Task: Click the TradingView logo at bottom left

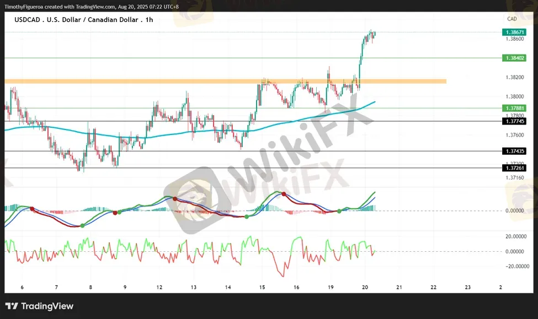Action: pos(39,306)
